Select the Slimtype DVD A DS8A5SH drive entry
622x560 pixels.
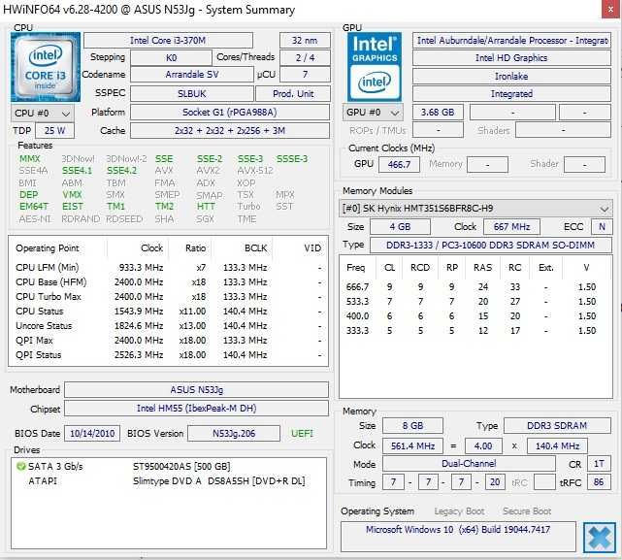coord(169,481)
